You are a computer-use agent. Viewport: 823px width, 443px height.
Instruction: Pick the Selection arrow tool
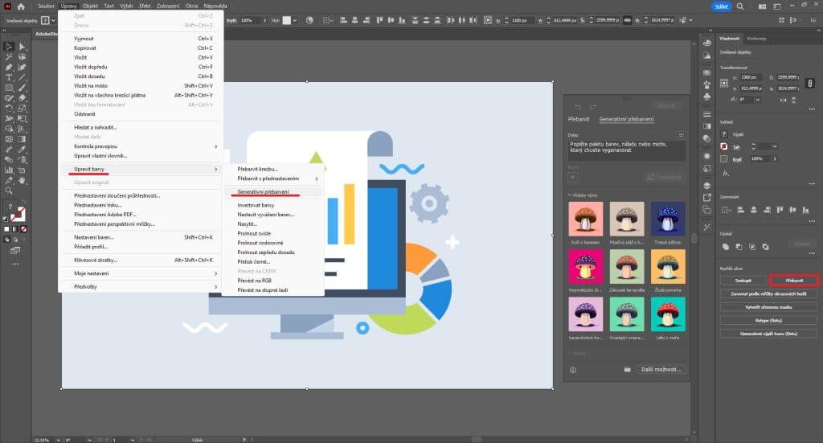9,47
